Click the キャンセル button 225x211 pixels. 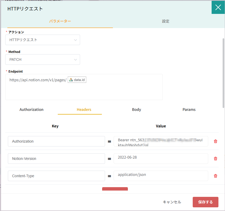pyautogui.click(x=172, y=202)
